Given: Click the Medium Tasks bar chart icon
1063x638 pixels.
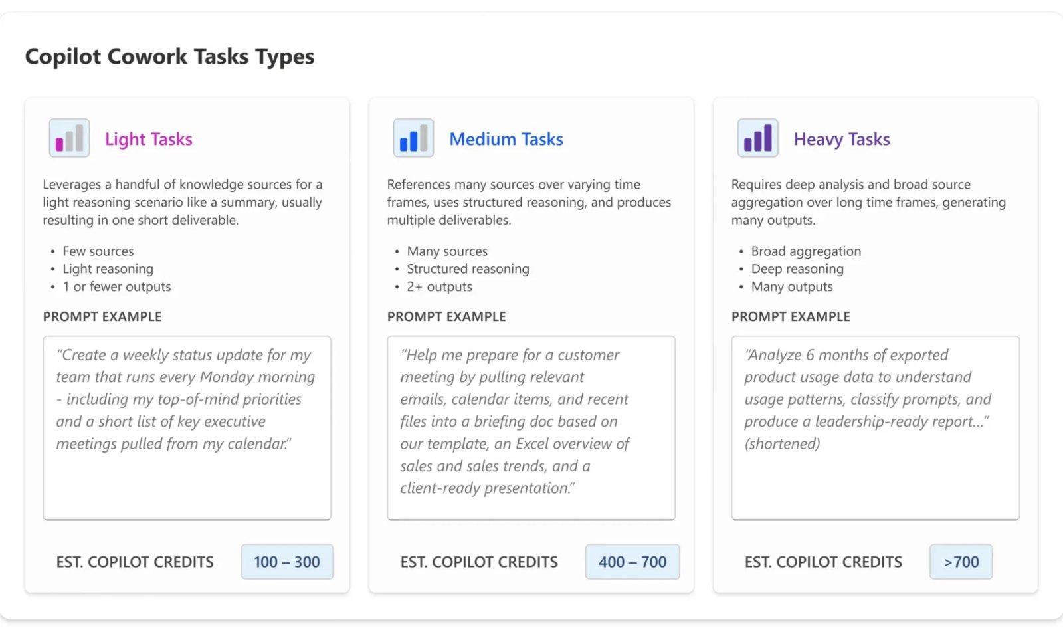Looking at the screenshot, I should click(x=413, y=138).
